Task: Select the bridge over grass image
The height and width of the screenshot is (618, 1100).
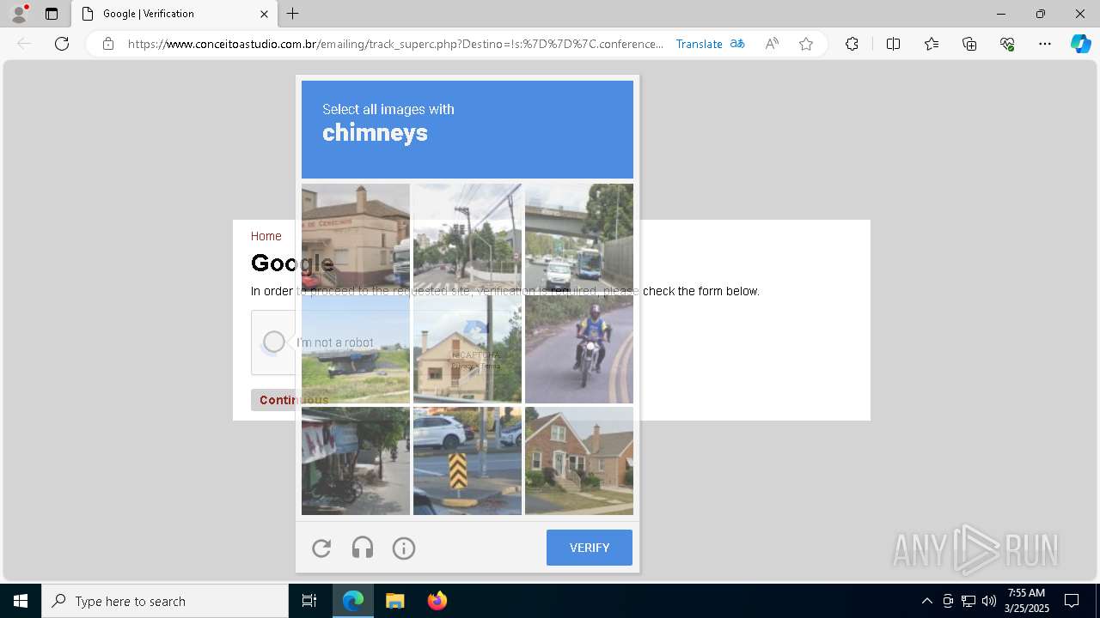Action: [356, 349]
